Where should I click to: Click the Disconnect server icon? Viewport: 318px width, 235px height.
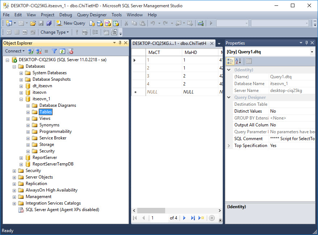38,51
